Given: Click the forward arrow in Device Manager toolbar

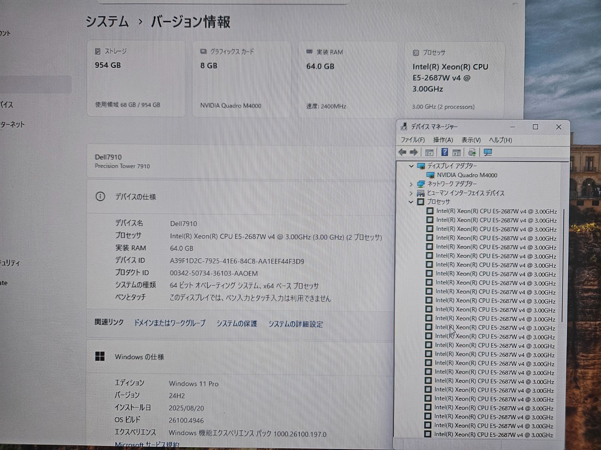Looking at the screenshot, I should click(414, 152).
